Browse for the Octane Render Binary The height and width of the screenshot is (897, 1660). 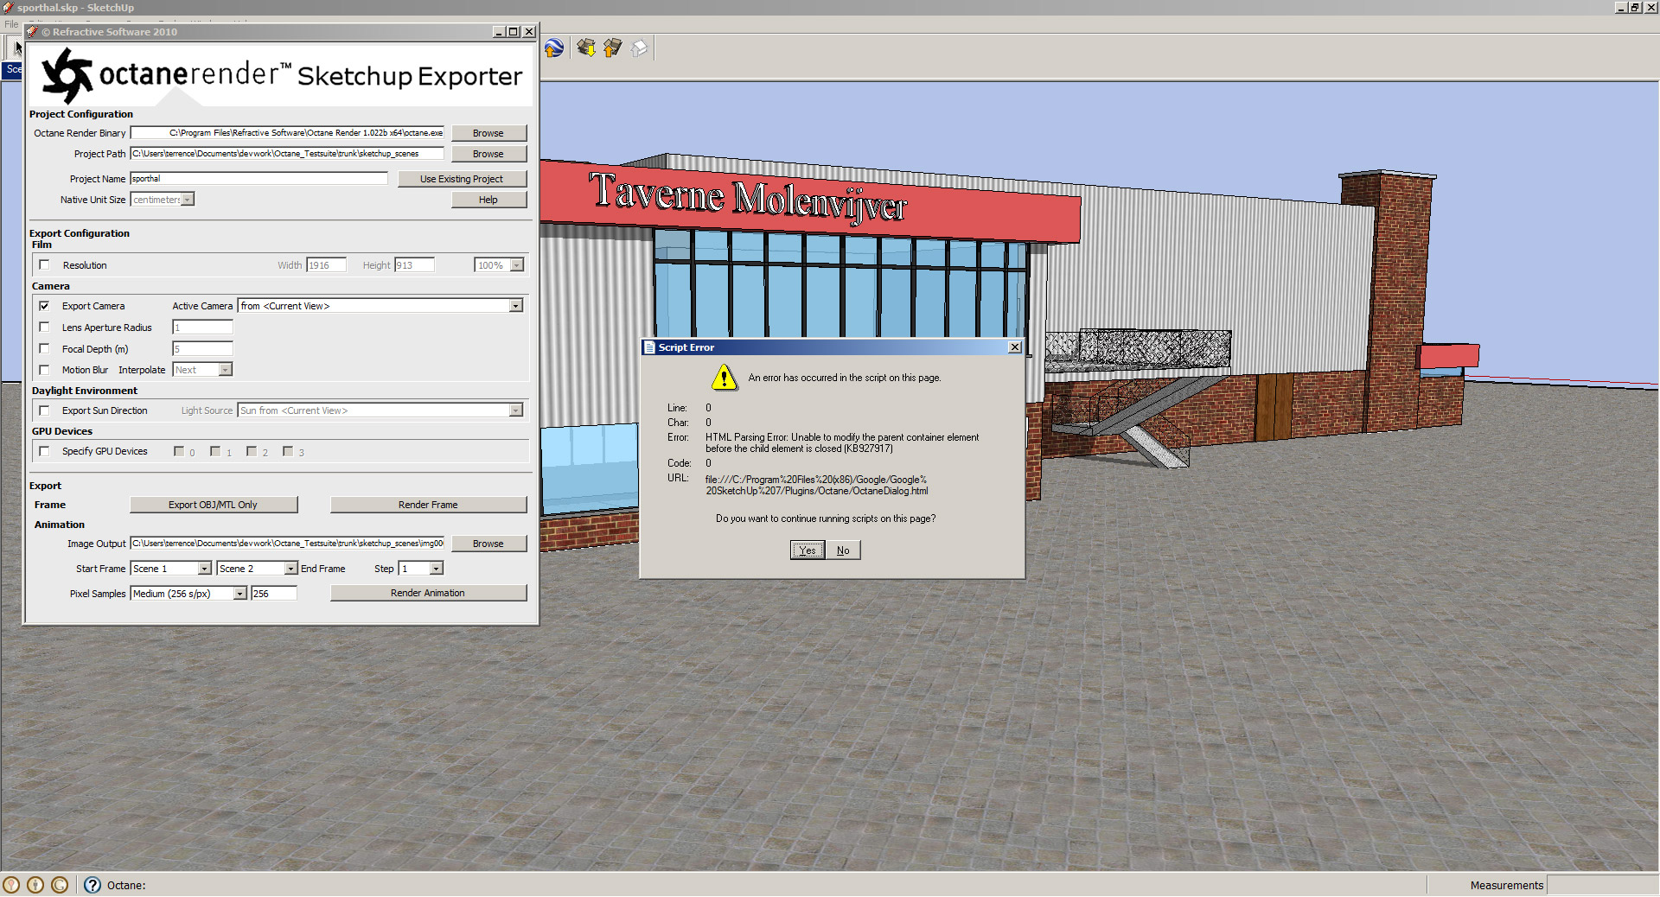(x=488, y=133)
